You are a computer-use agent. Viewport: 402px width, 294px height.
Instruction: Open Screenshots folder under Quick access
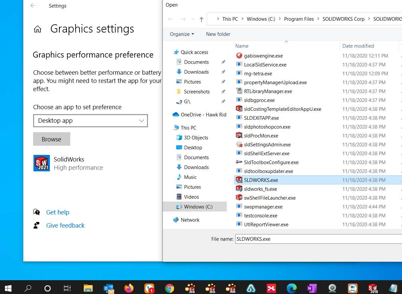[197, 92]
